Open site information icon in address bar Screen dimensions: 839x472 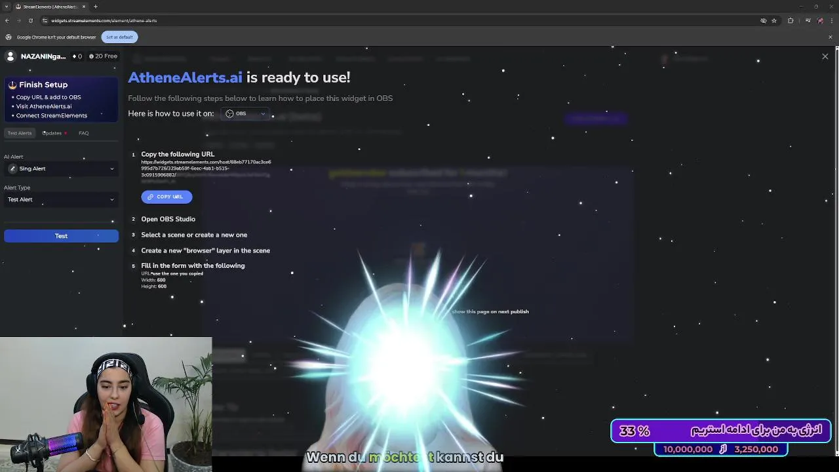pos(45,20)
